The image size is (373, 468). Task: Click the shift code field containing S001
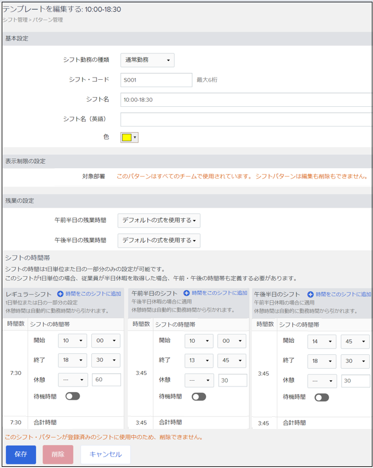coord(156,80)
